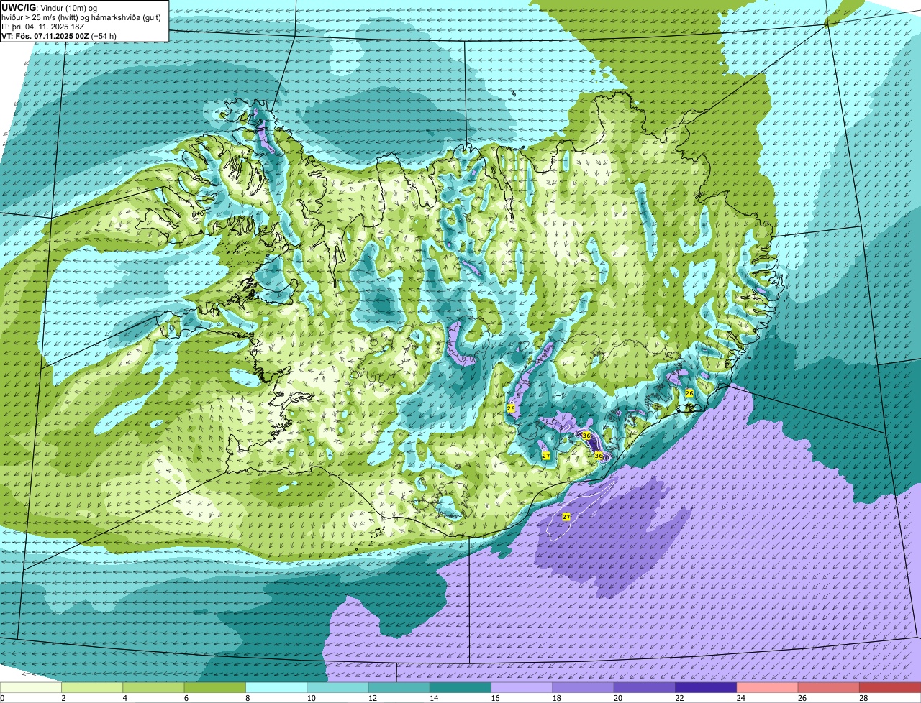Select the light pink 24–26 m/s legend swatch
The height and width of the screenshot is (703, 921).
(767, 688)
